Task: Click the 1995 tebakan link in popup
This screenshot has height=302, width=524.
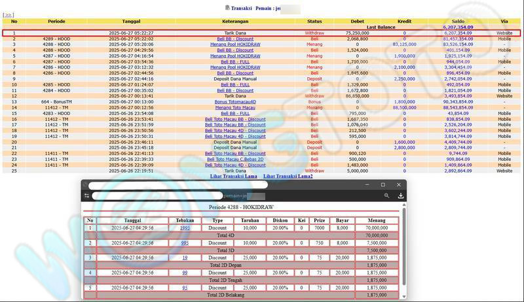Action: [x=185, y=228]
